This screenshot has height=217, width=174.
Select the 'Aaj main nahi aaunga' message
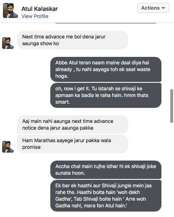pos(73,125)
